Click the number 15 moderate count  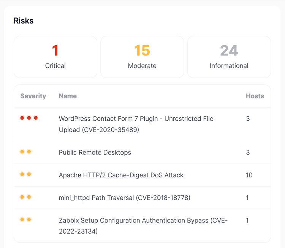[x=142, y=51]
